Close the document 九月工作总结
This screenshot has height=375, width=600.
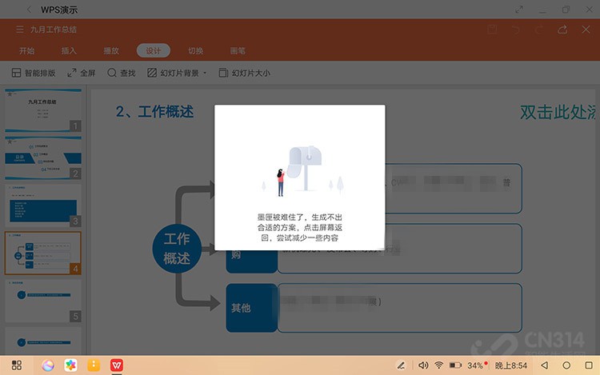point(586,30)
